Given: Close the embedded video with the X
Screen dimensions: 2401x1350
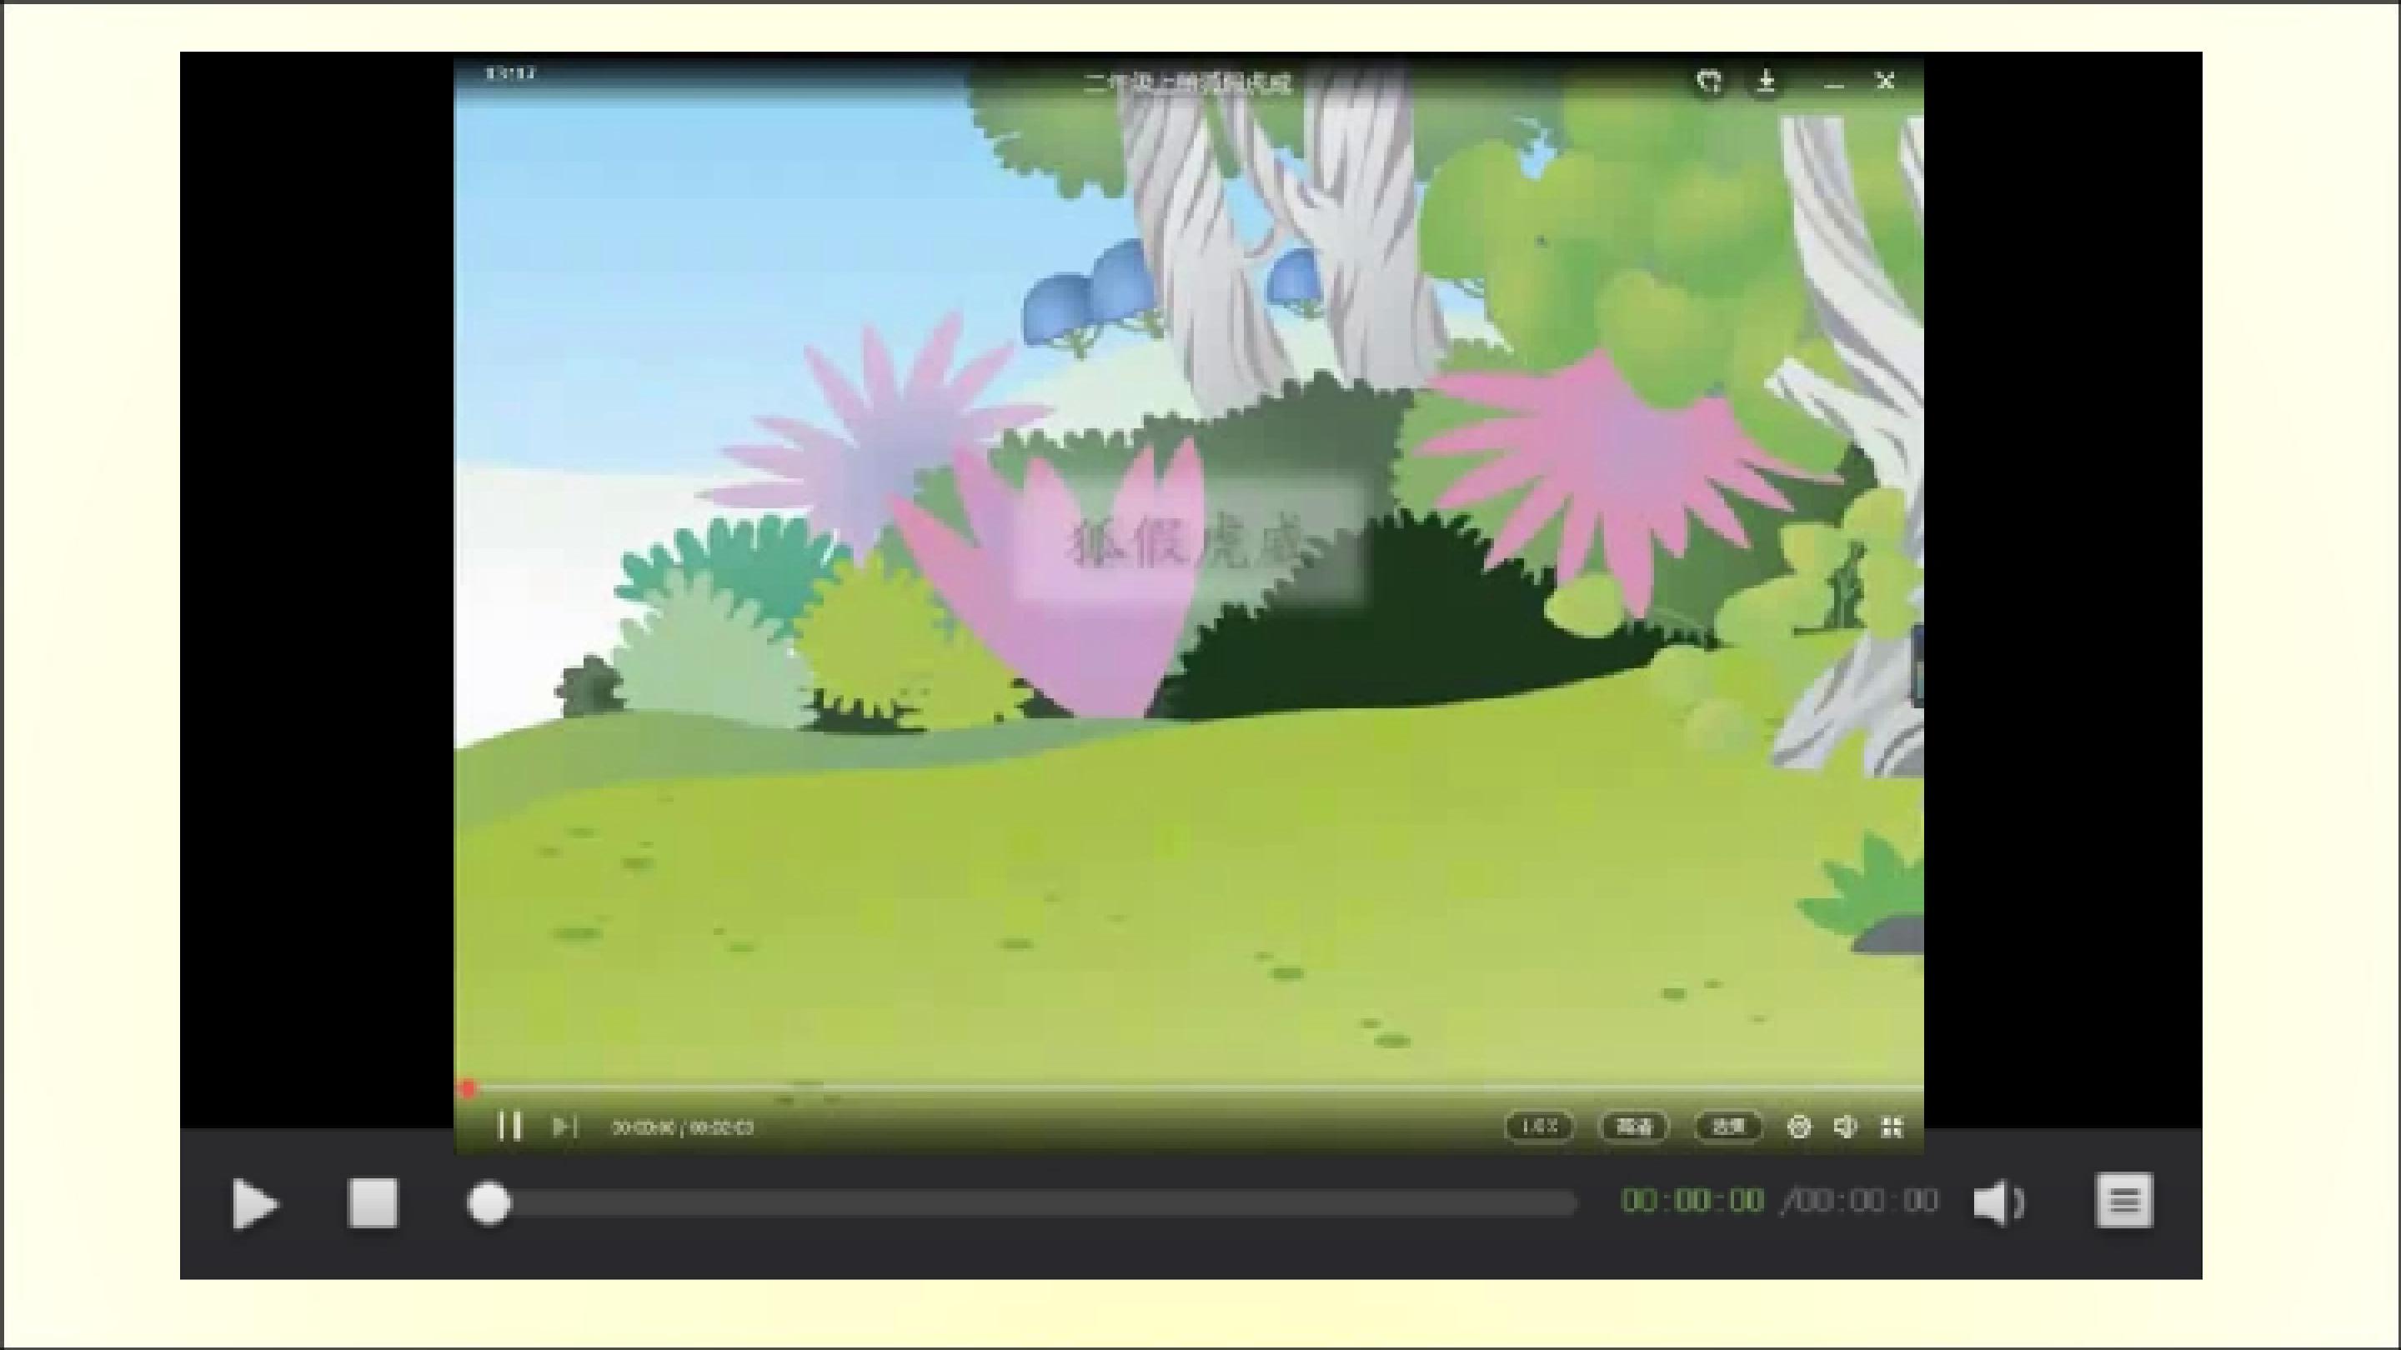Looking at the screenshot, I should pyautogui.click(x=1886, y=82).
